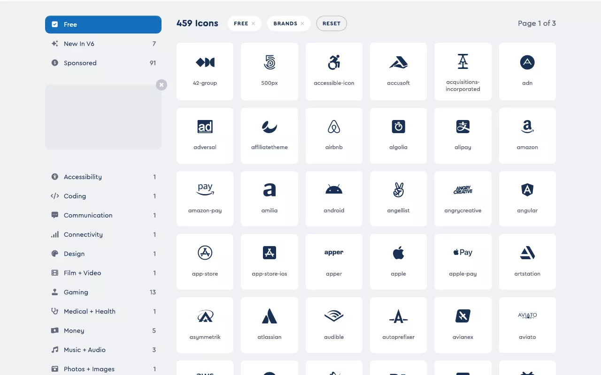Filter by Music + Audio category

click(103, 350)
